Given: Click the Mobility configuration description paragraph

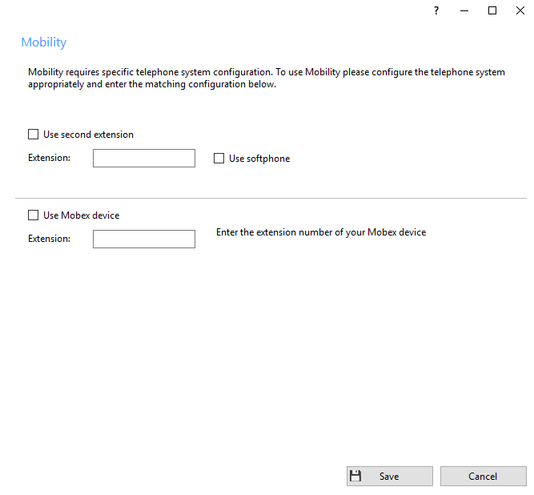Looking at the screenshot, I should (x=267, y=78).
